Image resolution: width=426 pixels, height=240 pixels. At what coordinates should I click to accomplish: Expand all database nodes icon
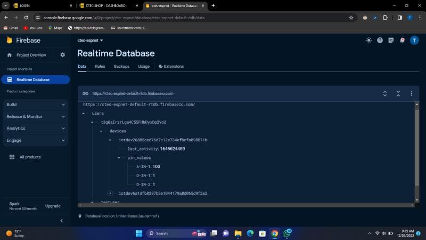coord(385,93)
